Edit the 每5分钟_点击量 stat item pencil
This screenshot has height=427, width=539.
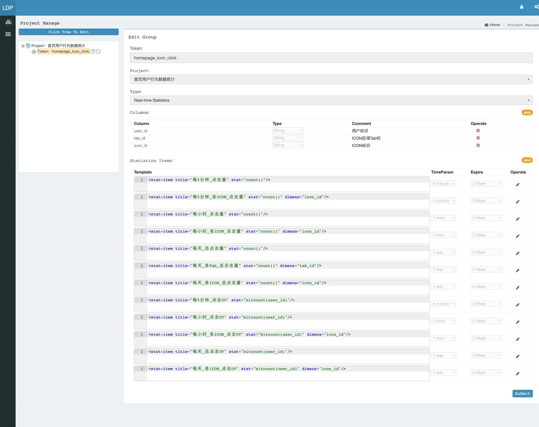point(517,185)
